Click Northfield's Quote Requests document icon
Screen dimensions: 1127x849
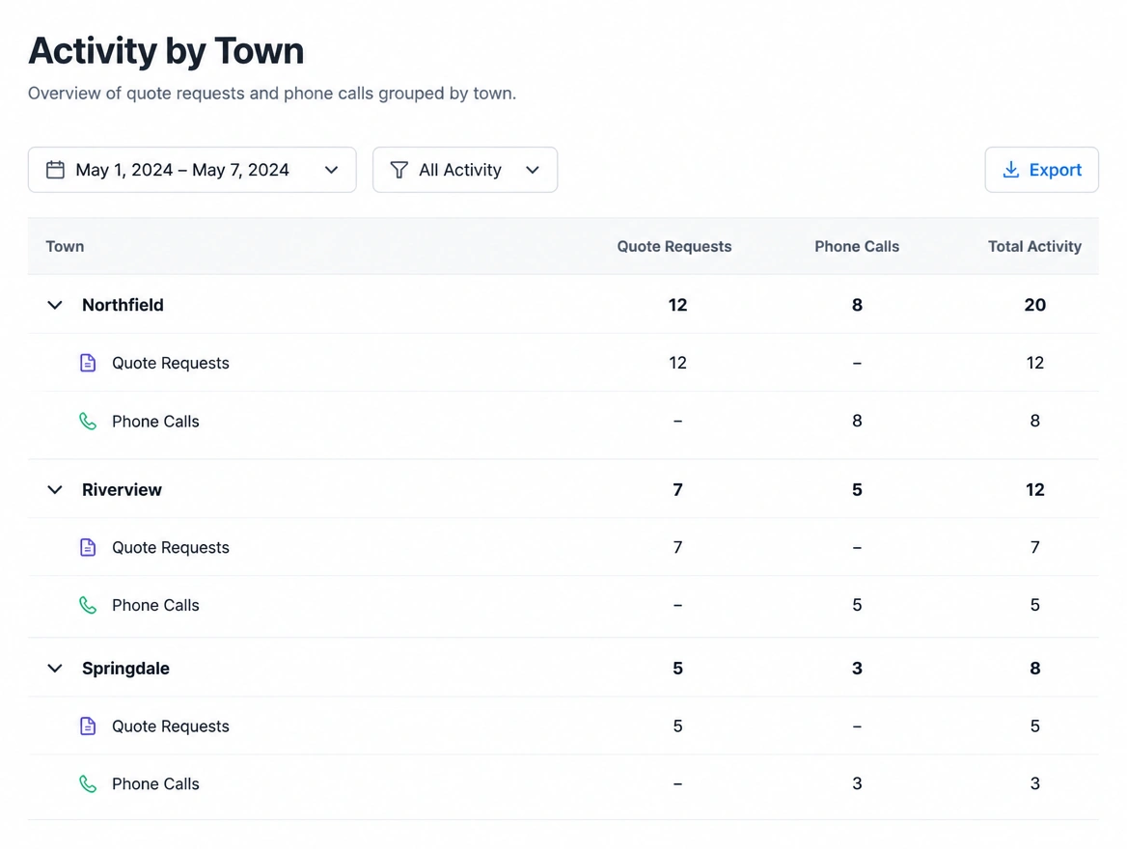point(88,363)
